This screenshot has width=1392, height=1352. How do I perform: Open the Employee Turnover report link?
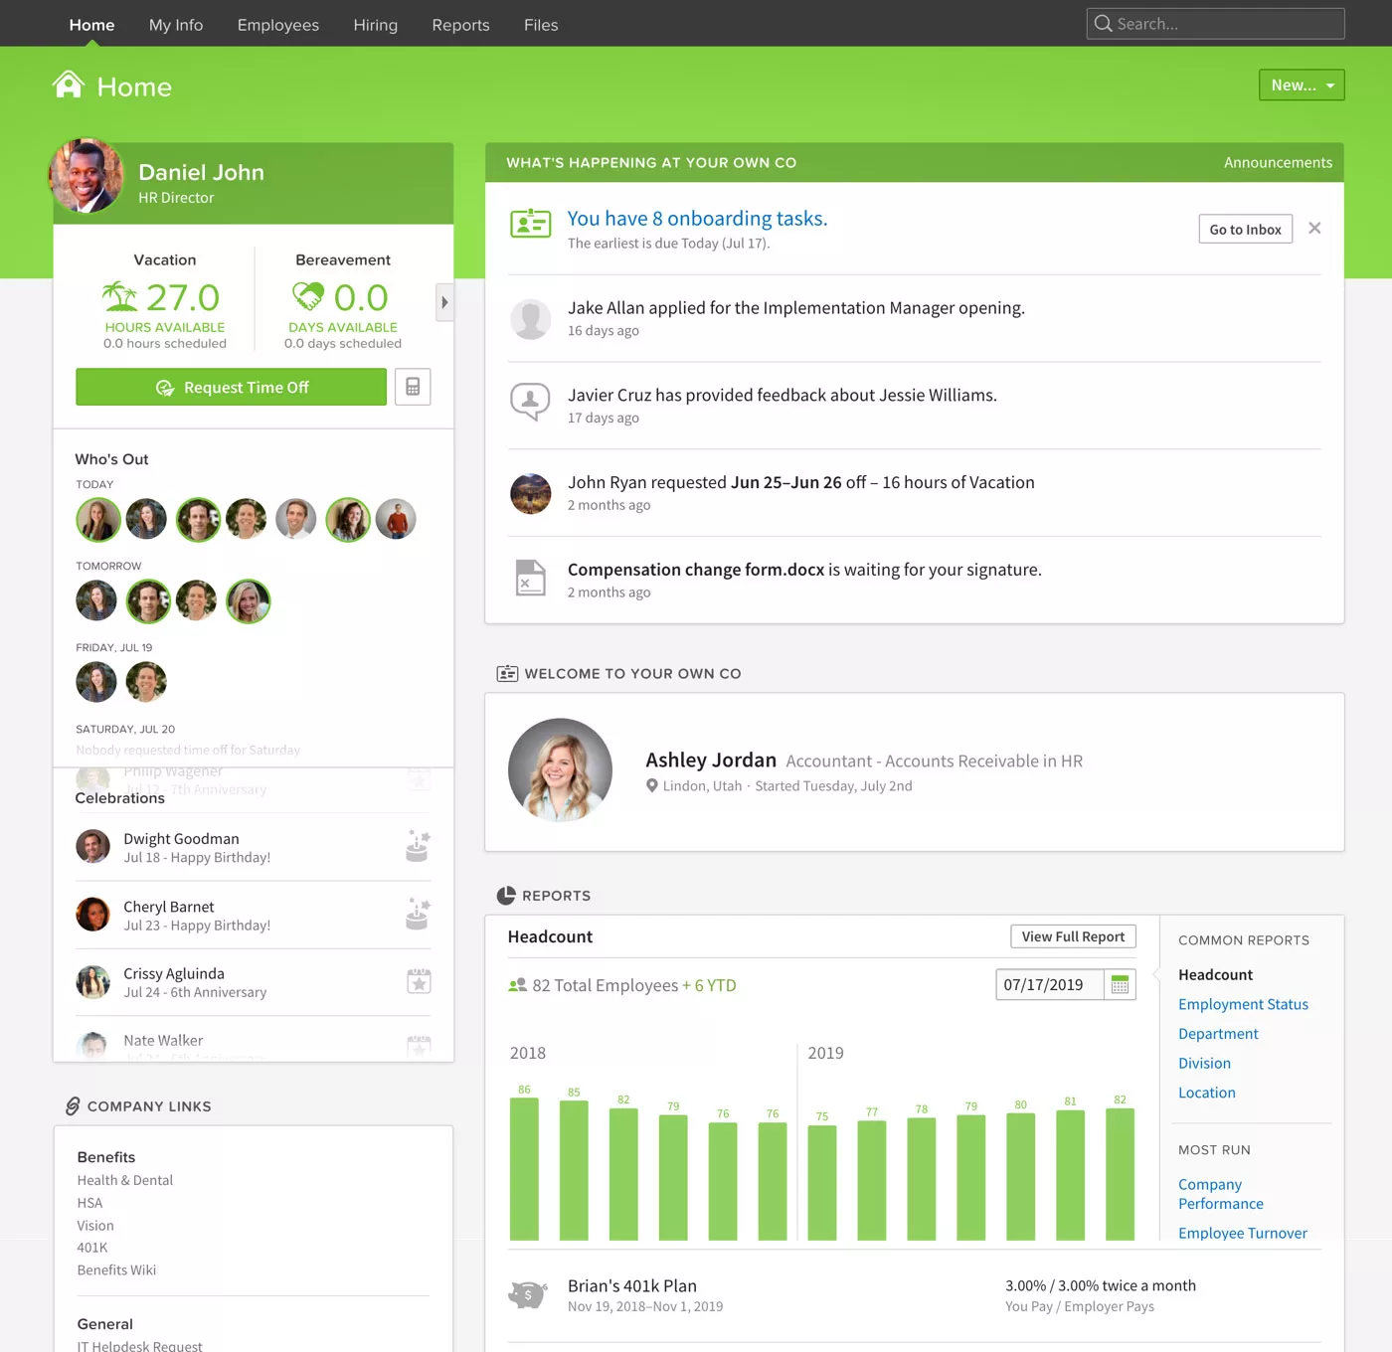1242,1233
